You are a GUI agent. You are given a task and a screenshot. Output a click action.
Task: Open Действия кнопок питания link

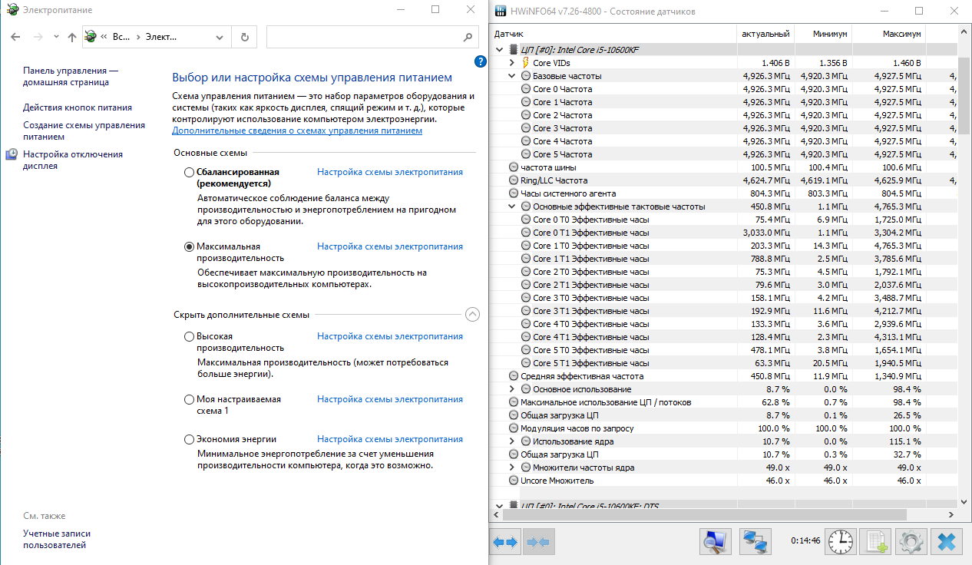click(x=78, y=107)
